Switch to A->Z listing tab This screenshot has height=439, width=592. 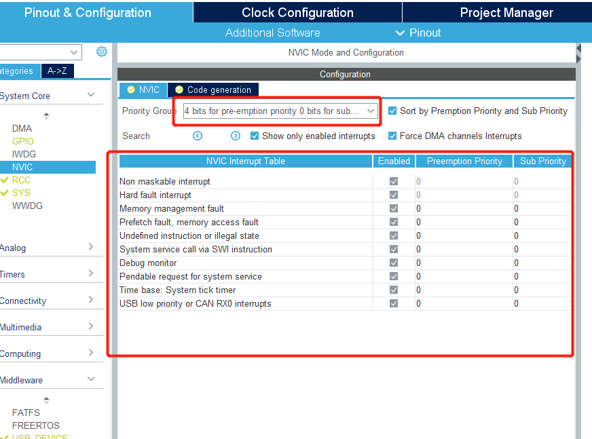point(58,71)
